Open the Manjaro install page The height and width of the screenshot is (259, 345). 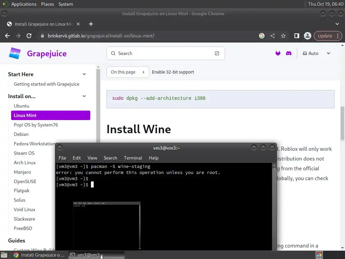[22, 172]
